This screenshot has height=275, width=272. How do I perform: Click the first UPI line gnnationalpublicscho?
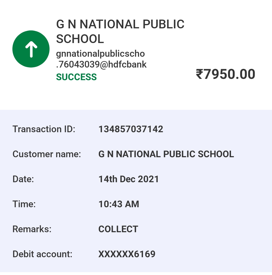tap(100, 54)
